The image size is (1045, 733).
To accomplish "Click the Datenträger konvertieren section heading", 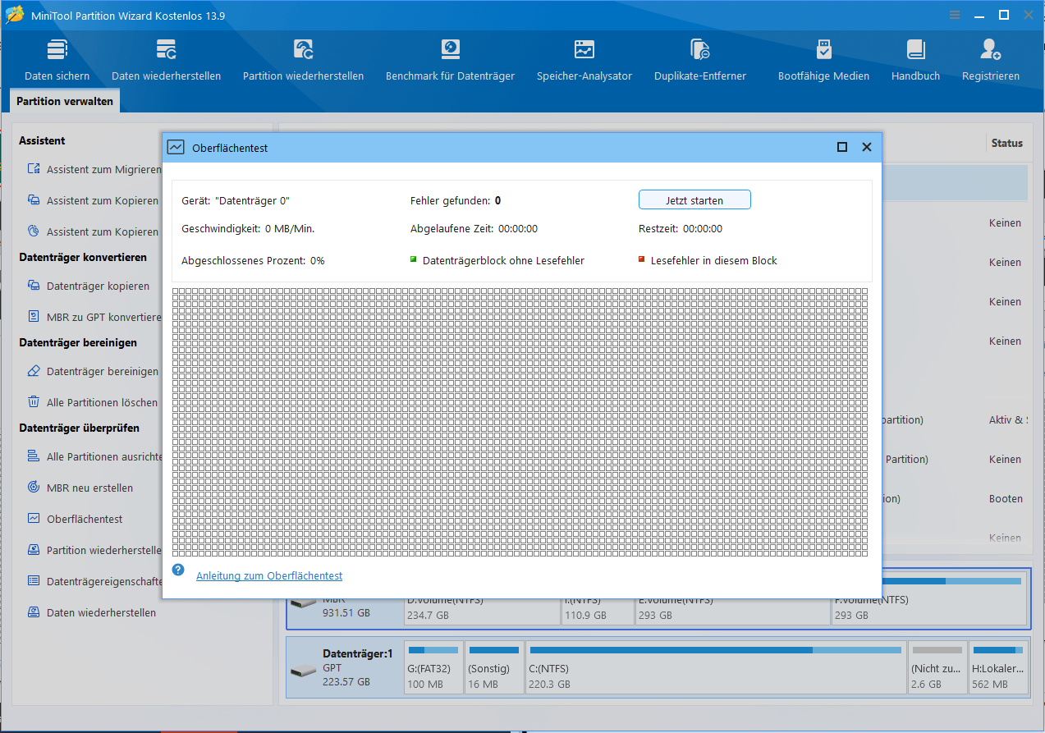I will [83, 257].
